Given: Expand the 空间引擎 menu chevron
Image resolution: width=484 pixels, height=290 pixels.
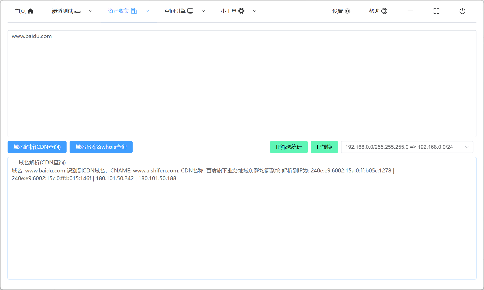Looking at the screenshot, I should coord(203,11).
